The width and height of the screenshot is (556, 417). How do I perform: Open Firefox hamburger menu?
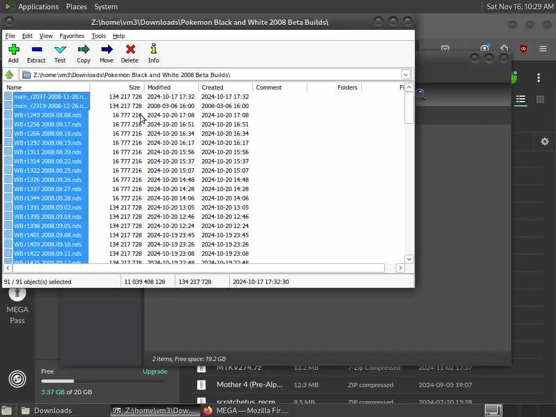(x=543, y=48)
